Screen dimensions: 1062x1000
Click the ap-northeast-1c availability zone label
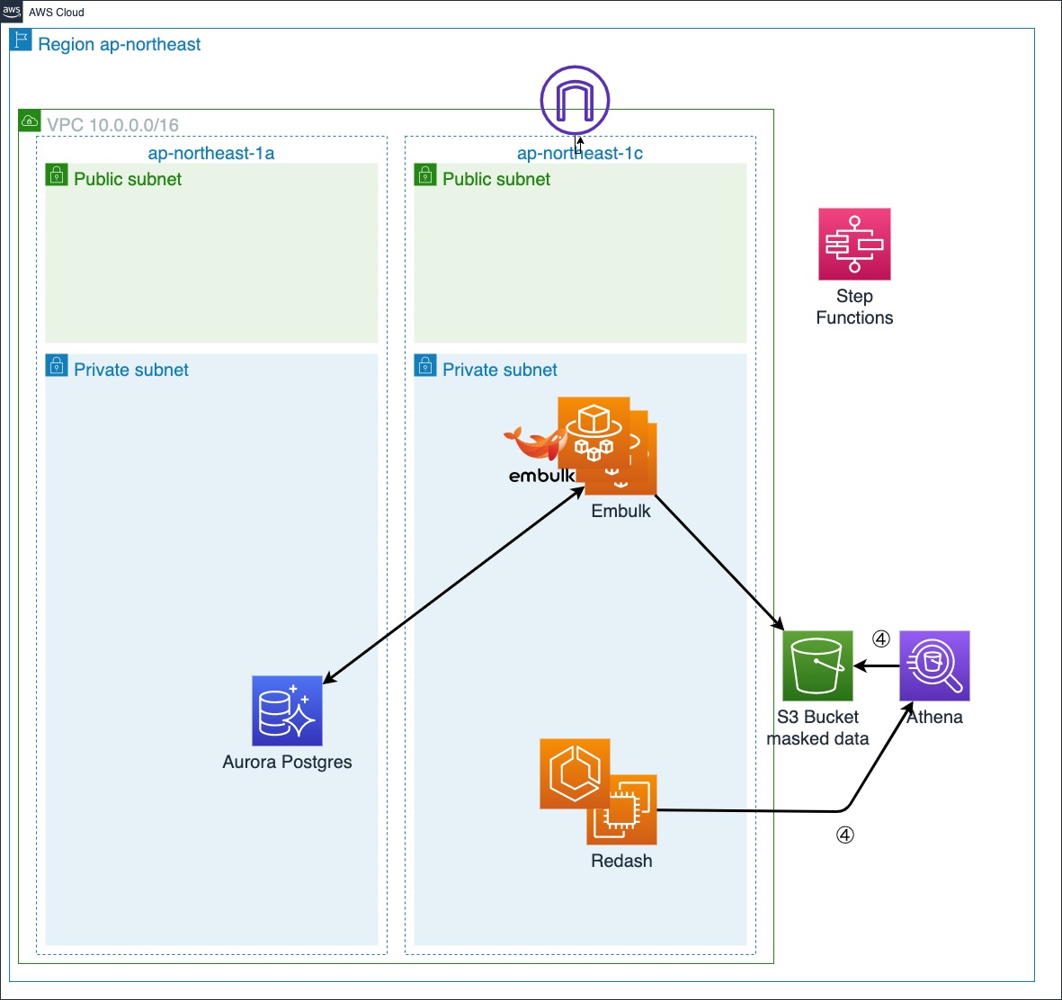click(579, 153)
